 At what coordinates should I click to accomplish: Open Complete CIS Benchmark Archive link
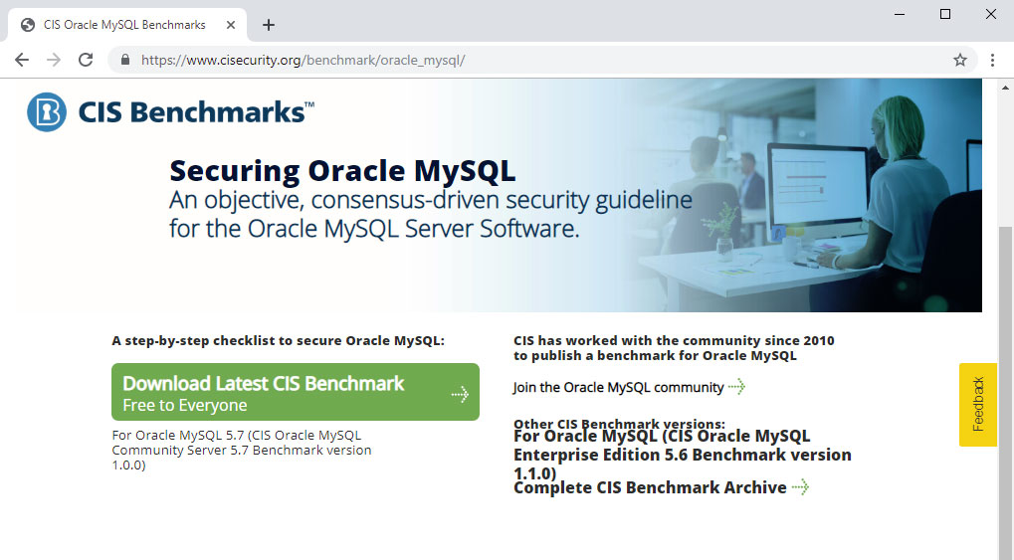point(650,487)
